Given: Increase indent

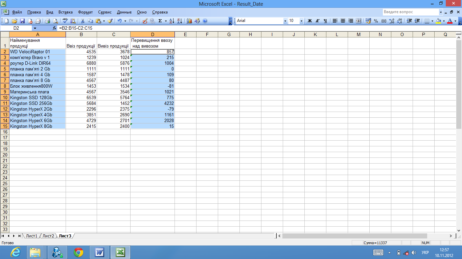Looking at the screenshot, I should (417, 21).
